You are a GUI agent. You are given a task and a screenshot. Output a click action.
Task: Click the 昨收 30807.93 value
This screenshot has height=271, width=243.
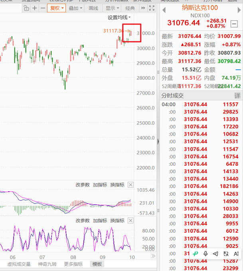click(x=229, y=53)
